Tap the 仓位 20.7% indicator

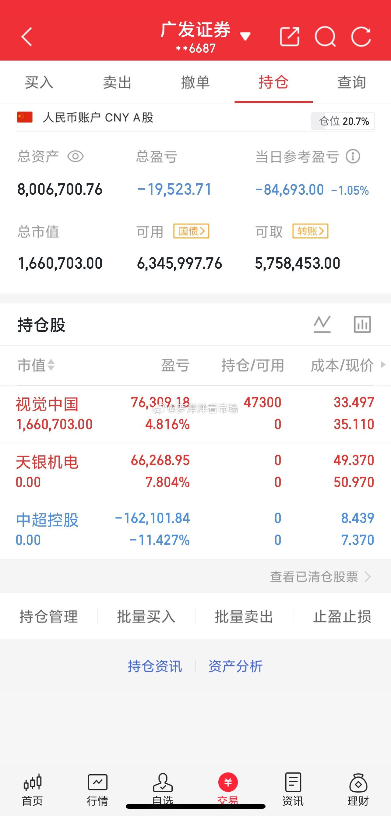pyautogui.click(x=343, y=121)
